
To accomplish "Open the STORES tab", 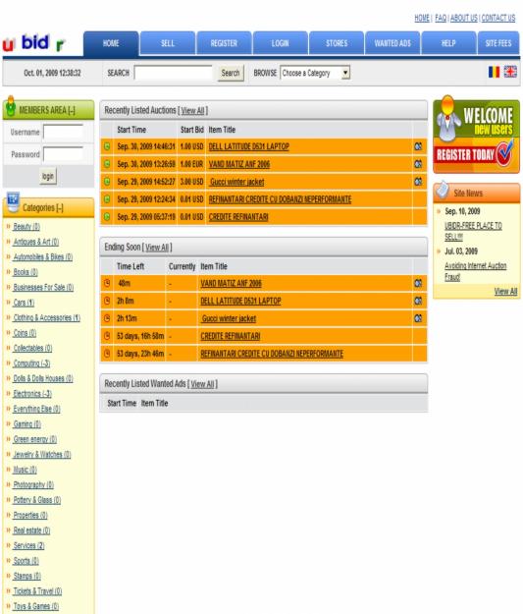I will [x=337, y=43].
